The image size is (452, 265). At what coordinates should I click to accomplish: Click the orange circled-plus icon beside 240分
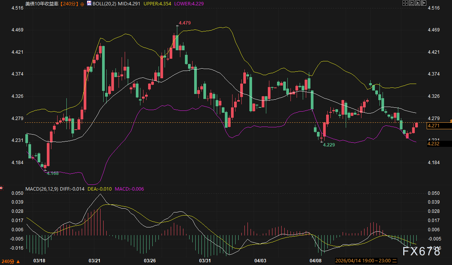(x=82, y=3)
